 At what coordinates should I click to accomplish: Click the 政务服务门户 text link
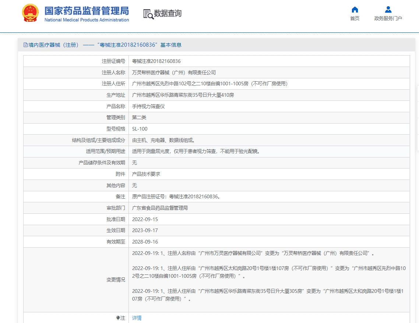coord(388,18)
